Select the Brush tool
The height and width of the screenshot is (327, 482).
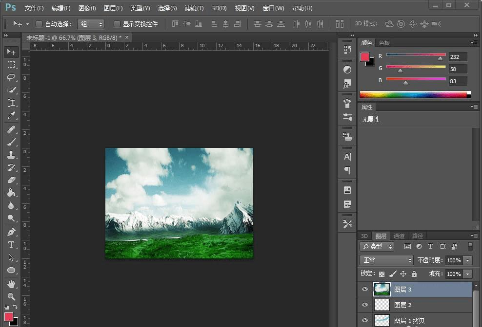[x=11, y=142]
